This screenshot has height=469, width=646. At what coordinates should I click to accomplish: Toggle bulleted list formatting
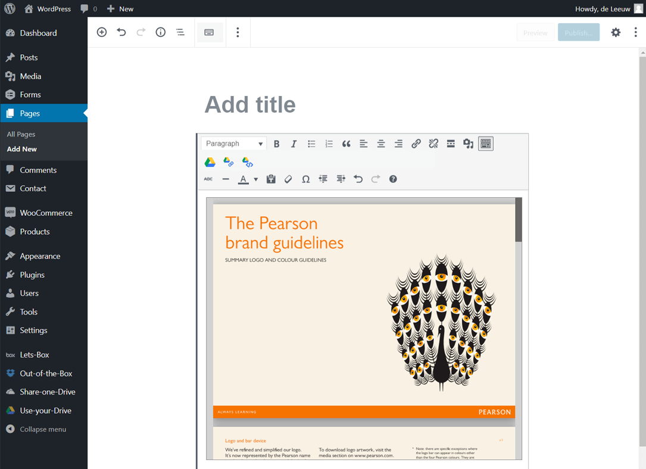(x=311, y=144)
